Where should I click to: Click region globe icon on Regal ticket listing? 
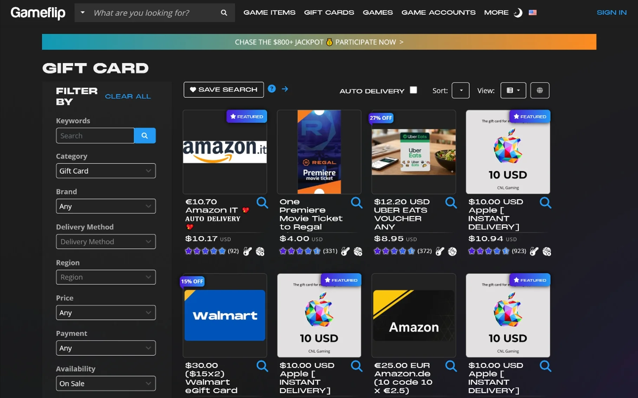pyautogui.click(x=358, y=251)
